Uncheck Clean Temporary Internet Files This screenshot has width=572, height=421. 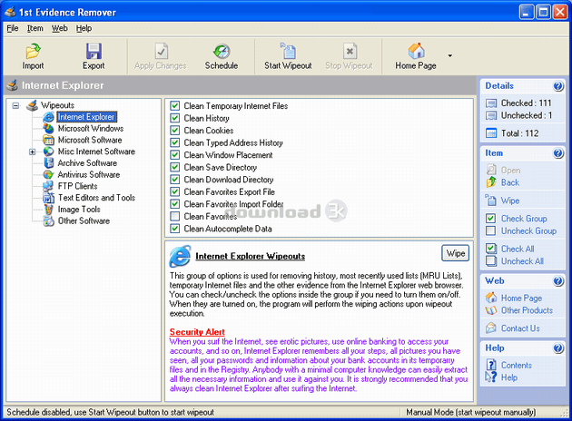pos(175,106)
